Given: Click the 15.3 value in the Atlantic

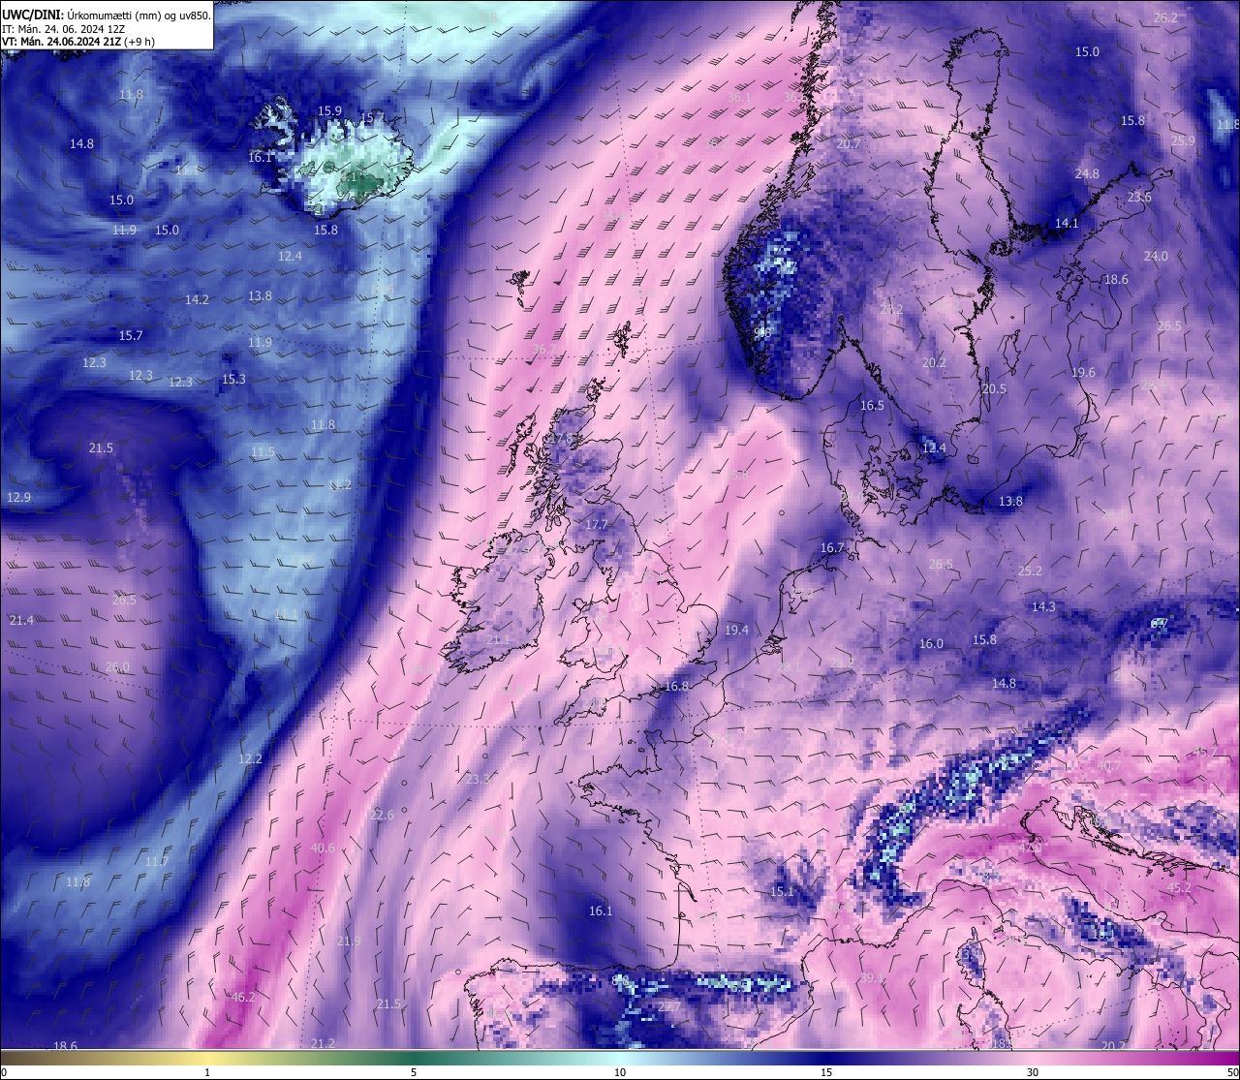Looking at the screenshot, I should point(233,380).
